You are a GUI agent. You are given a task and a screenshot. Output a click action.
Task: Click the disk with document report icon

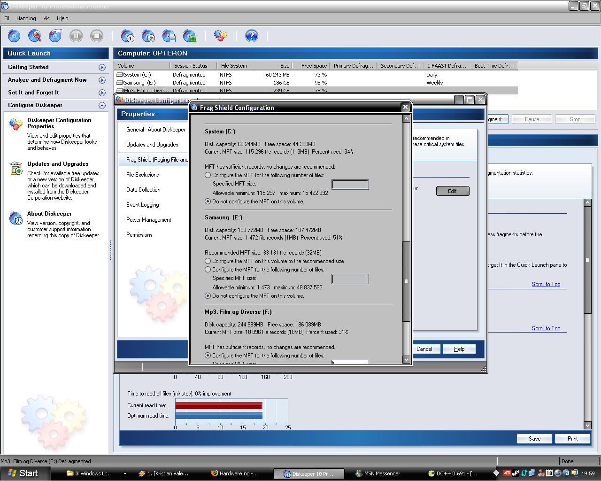point(169,36)
